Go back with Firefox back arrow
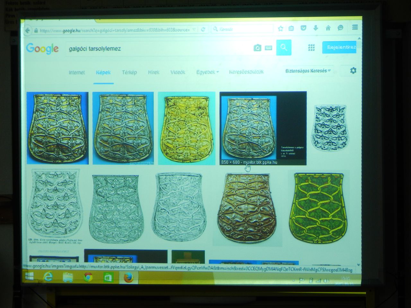Image resolution: width=411 pixels, height=308 pixels. tap(28, 30)
